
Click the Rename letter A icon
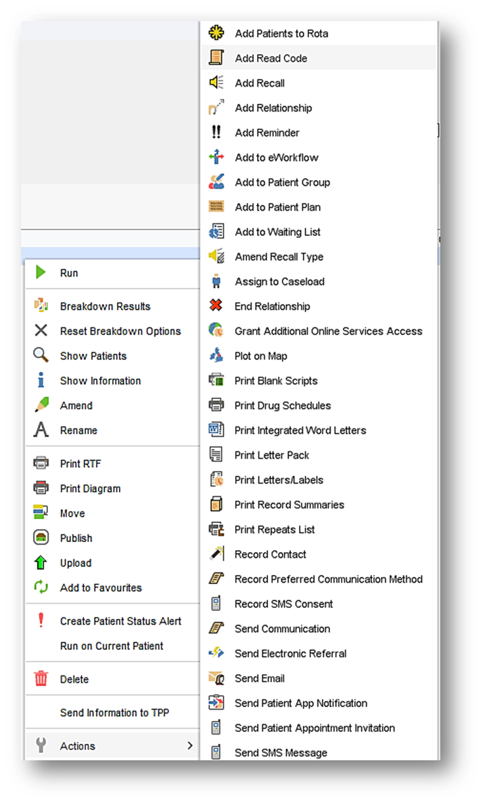click(x=41, y=430)
